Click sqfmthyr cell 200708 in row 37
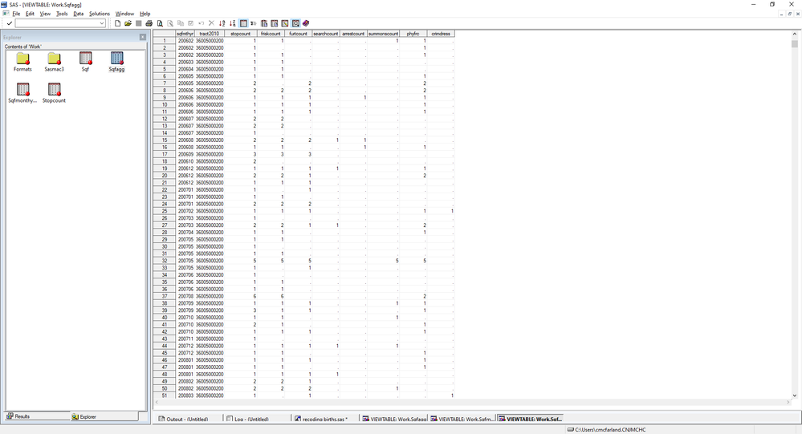 click(185, 296)
